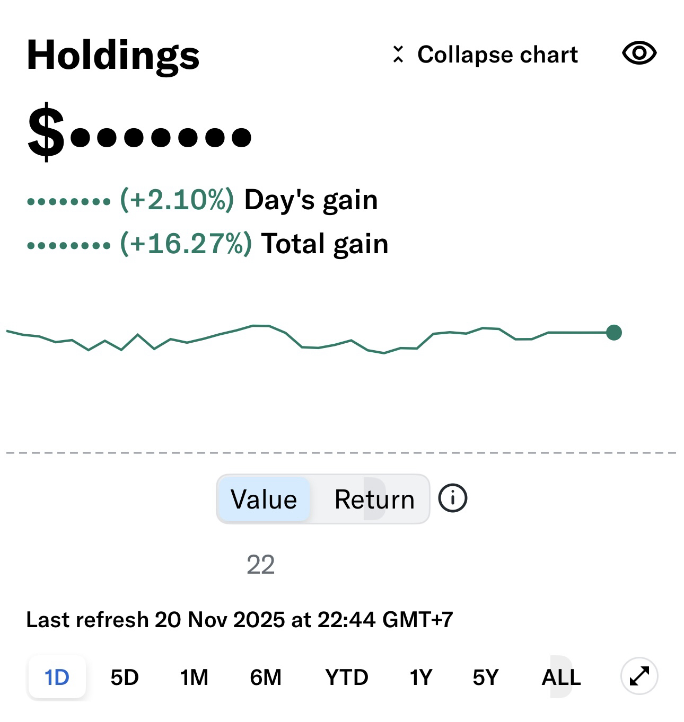Open the info icon beside Return

452,498
